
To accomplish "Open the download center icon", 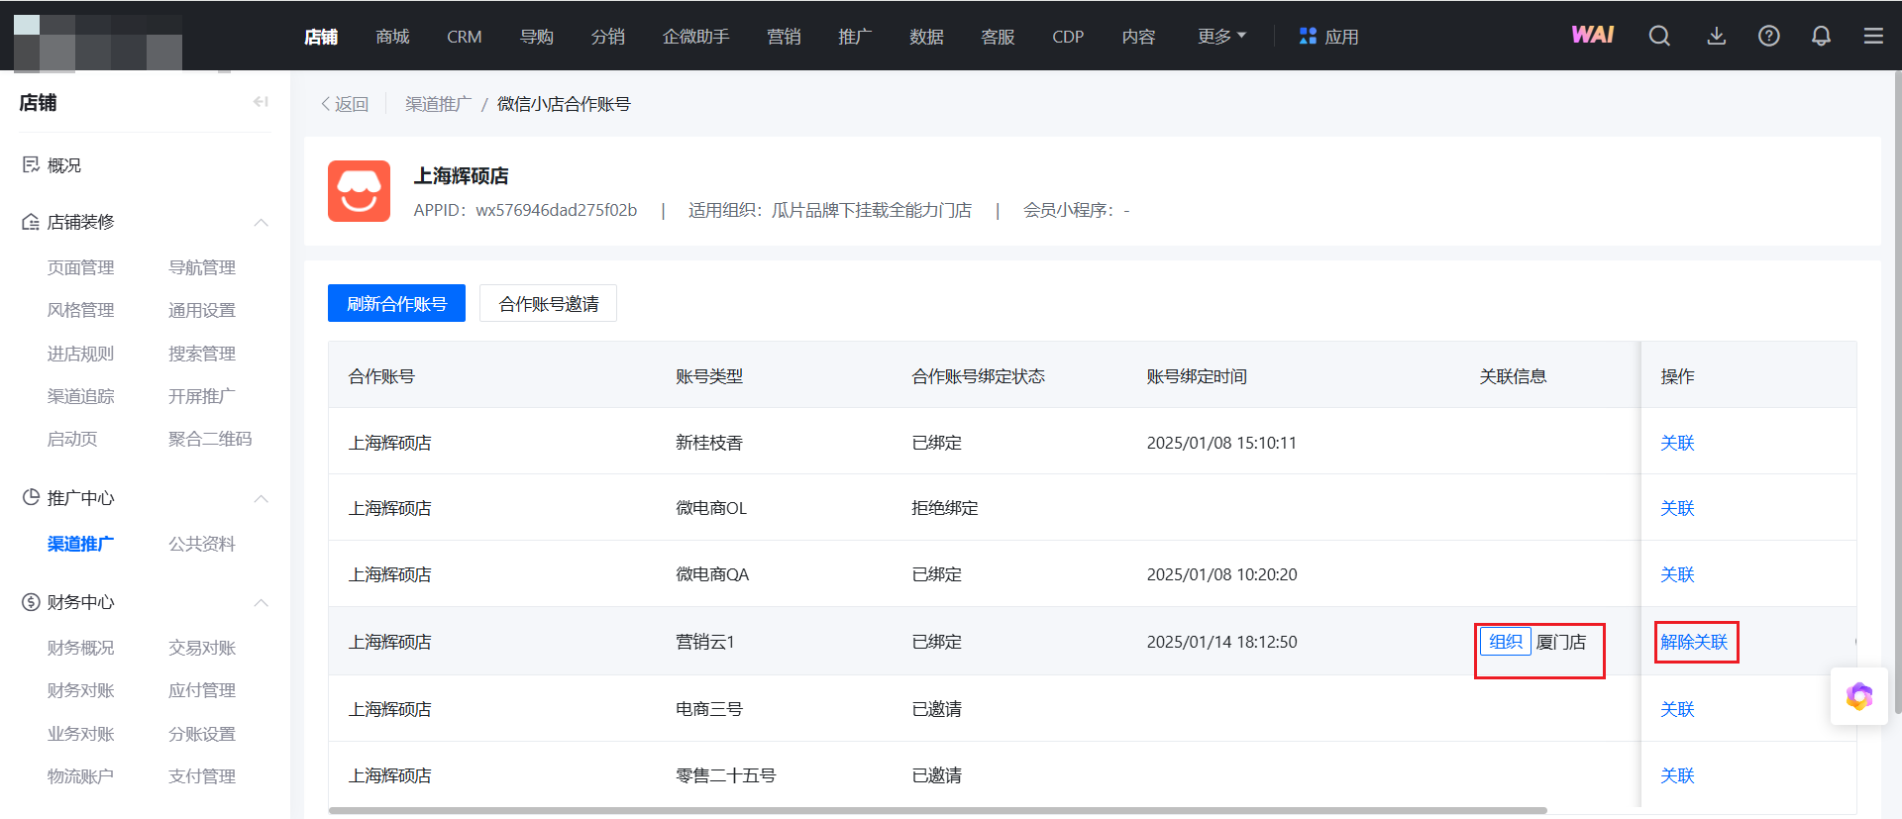I will coord(1716,36).
